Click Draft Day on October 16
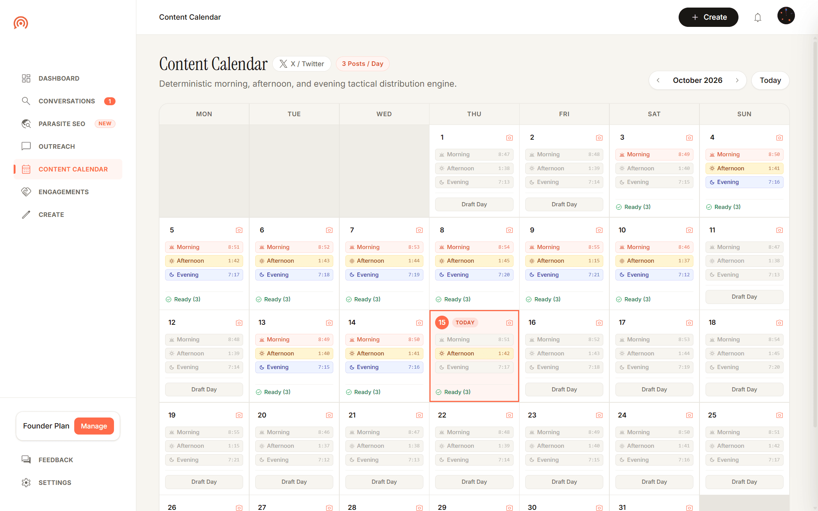 click(564, 389)
